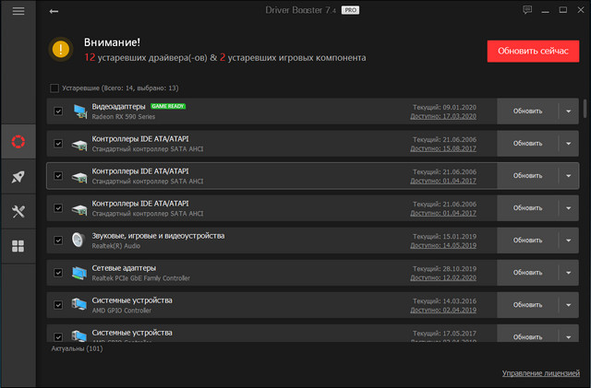
Task: Click current date 09.01.2020 text
Action: pos(444,107)
